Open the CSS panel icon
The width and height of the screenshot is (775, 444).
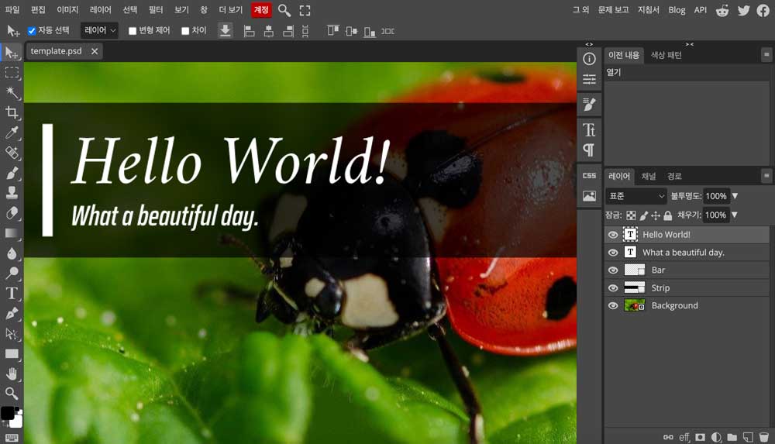(x=589, y=176)
